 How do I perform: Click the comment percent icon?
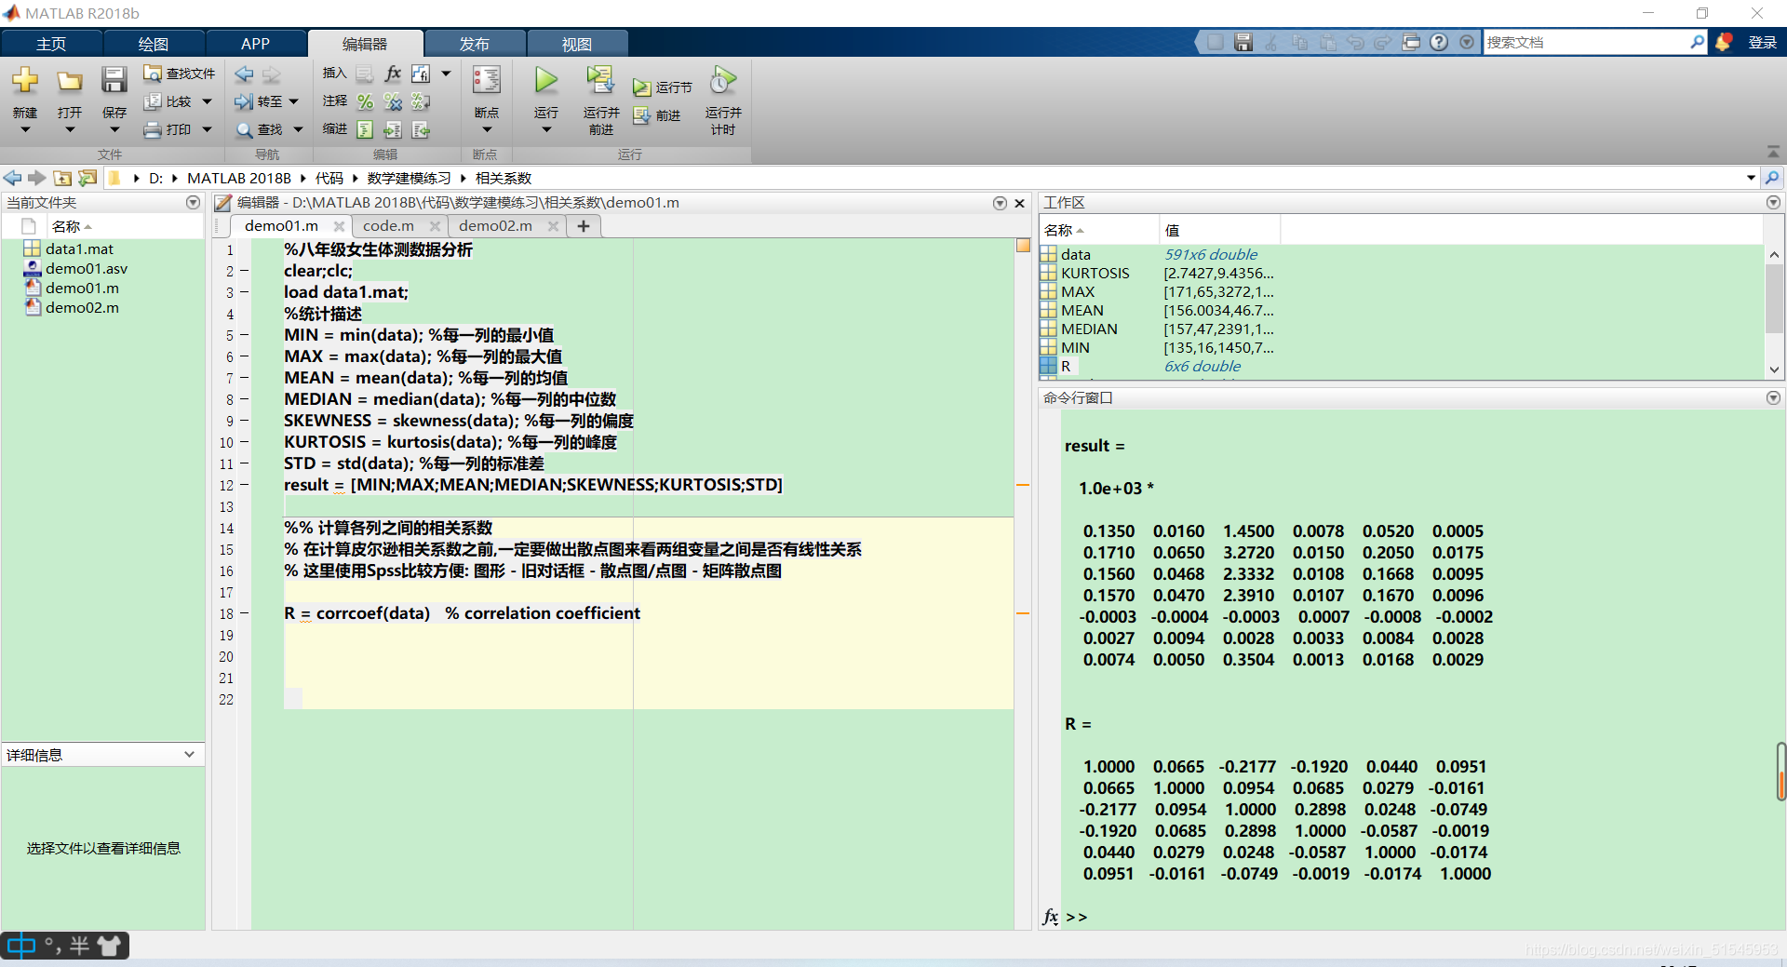pos(366,101)
